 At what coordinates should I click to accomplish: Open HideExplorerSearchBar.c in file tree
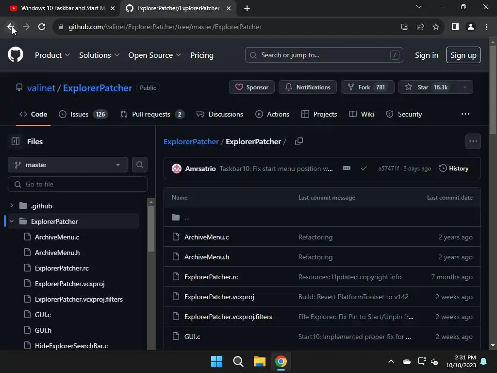[x=71, y=346]
